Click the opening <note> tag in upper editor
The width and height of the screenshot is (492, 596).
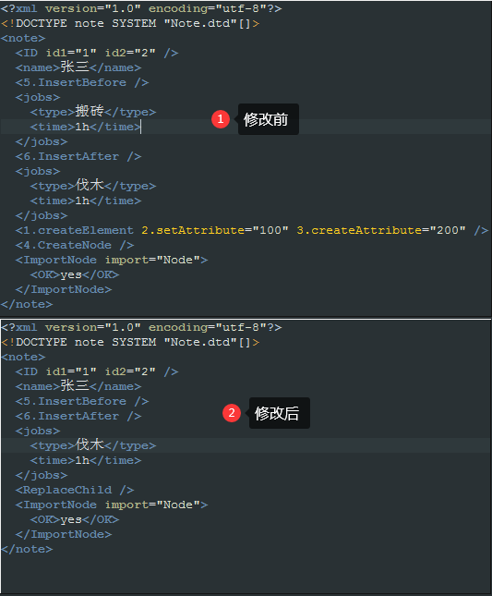[x=23, y=39]
